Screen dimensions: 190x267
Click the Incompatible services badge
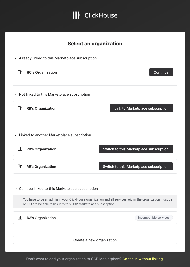point(154,217)
